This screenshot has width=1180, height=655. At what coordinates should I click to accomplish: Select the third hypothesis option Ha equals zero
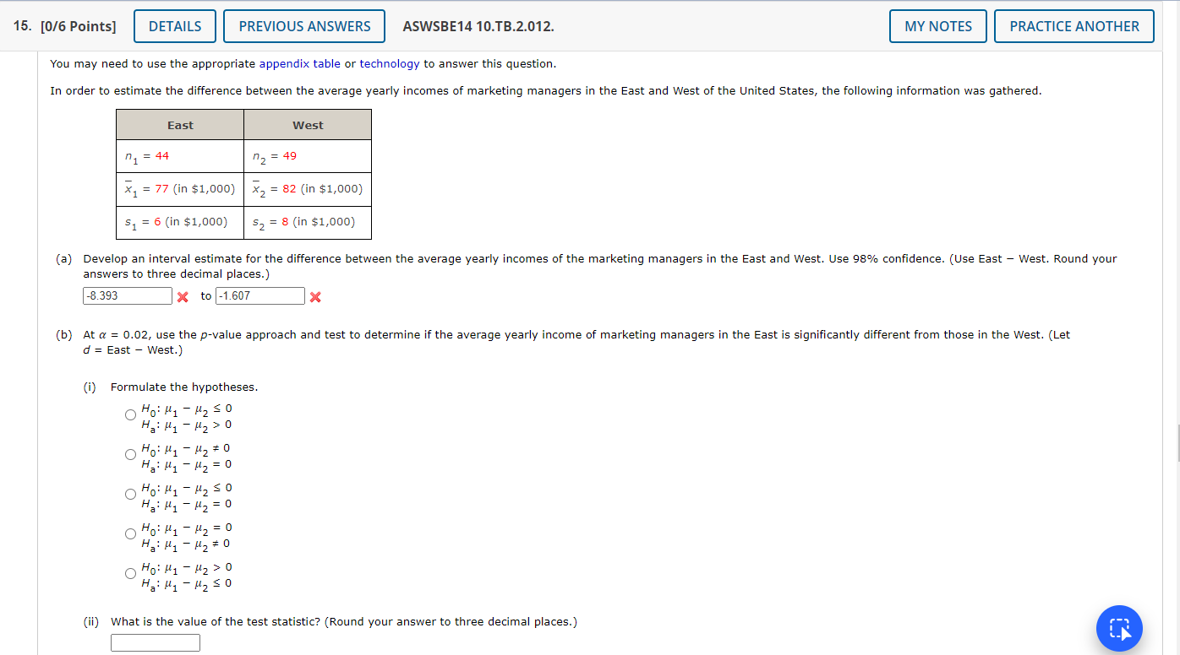pyautogui.click(x=130, y=493)
